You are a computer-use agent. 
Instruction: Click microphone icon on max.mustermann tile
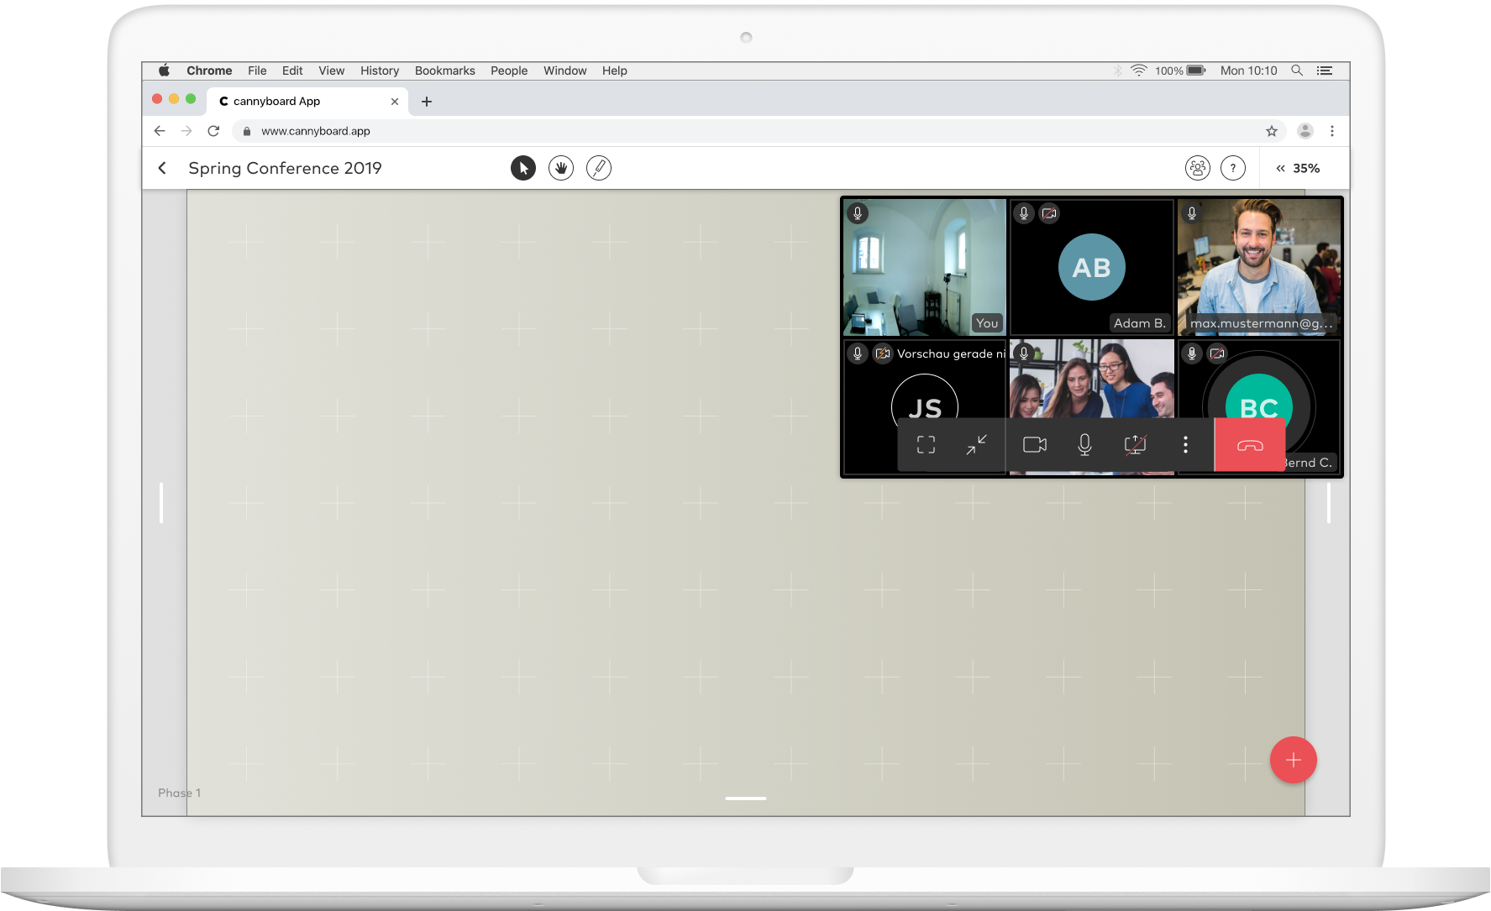[1192, 213]
